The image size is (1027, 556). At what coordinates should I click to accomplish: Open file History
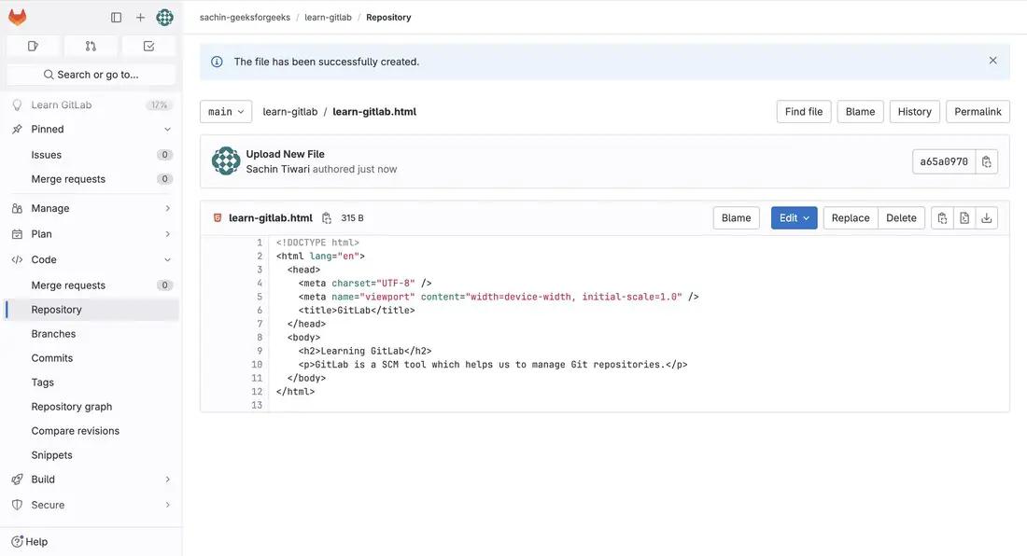(x=914, y=112)
